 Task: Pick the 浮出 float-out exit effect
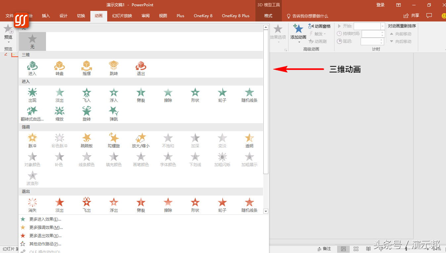point(114,205)
